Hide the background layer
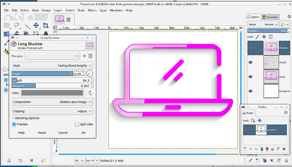 coord(251,91)
